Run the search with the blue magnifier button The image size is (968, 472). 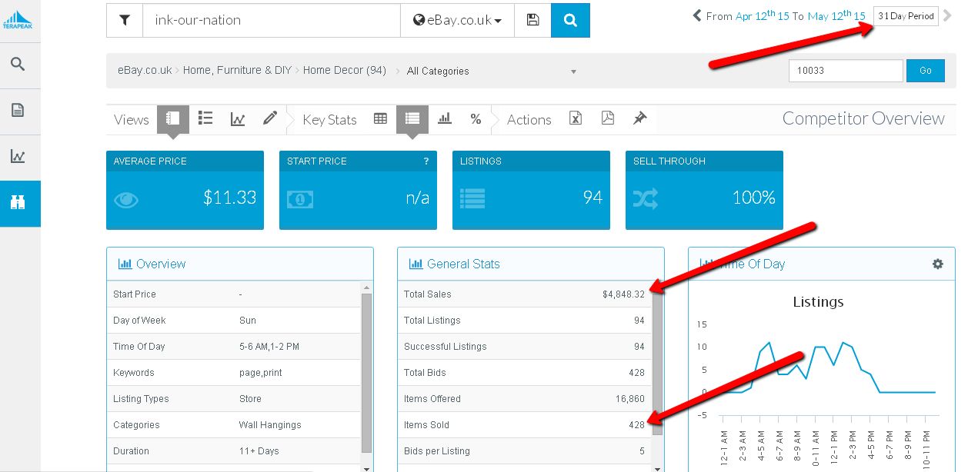pos(570,21)
